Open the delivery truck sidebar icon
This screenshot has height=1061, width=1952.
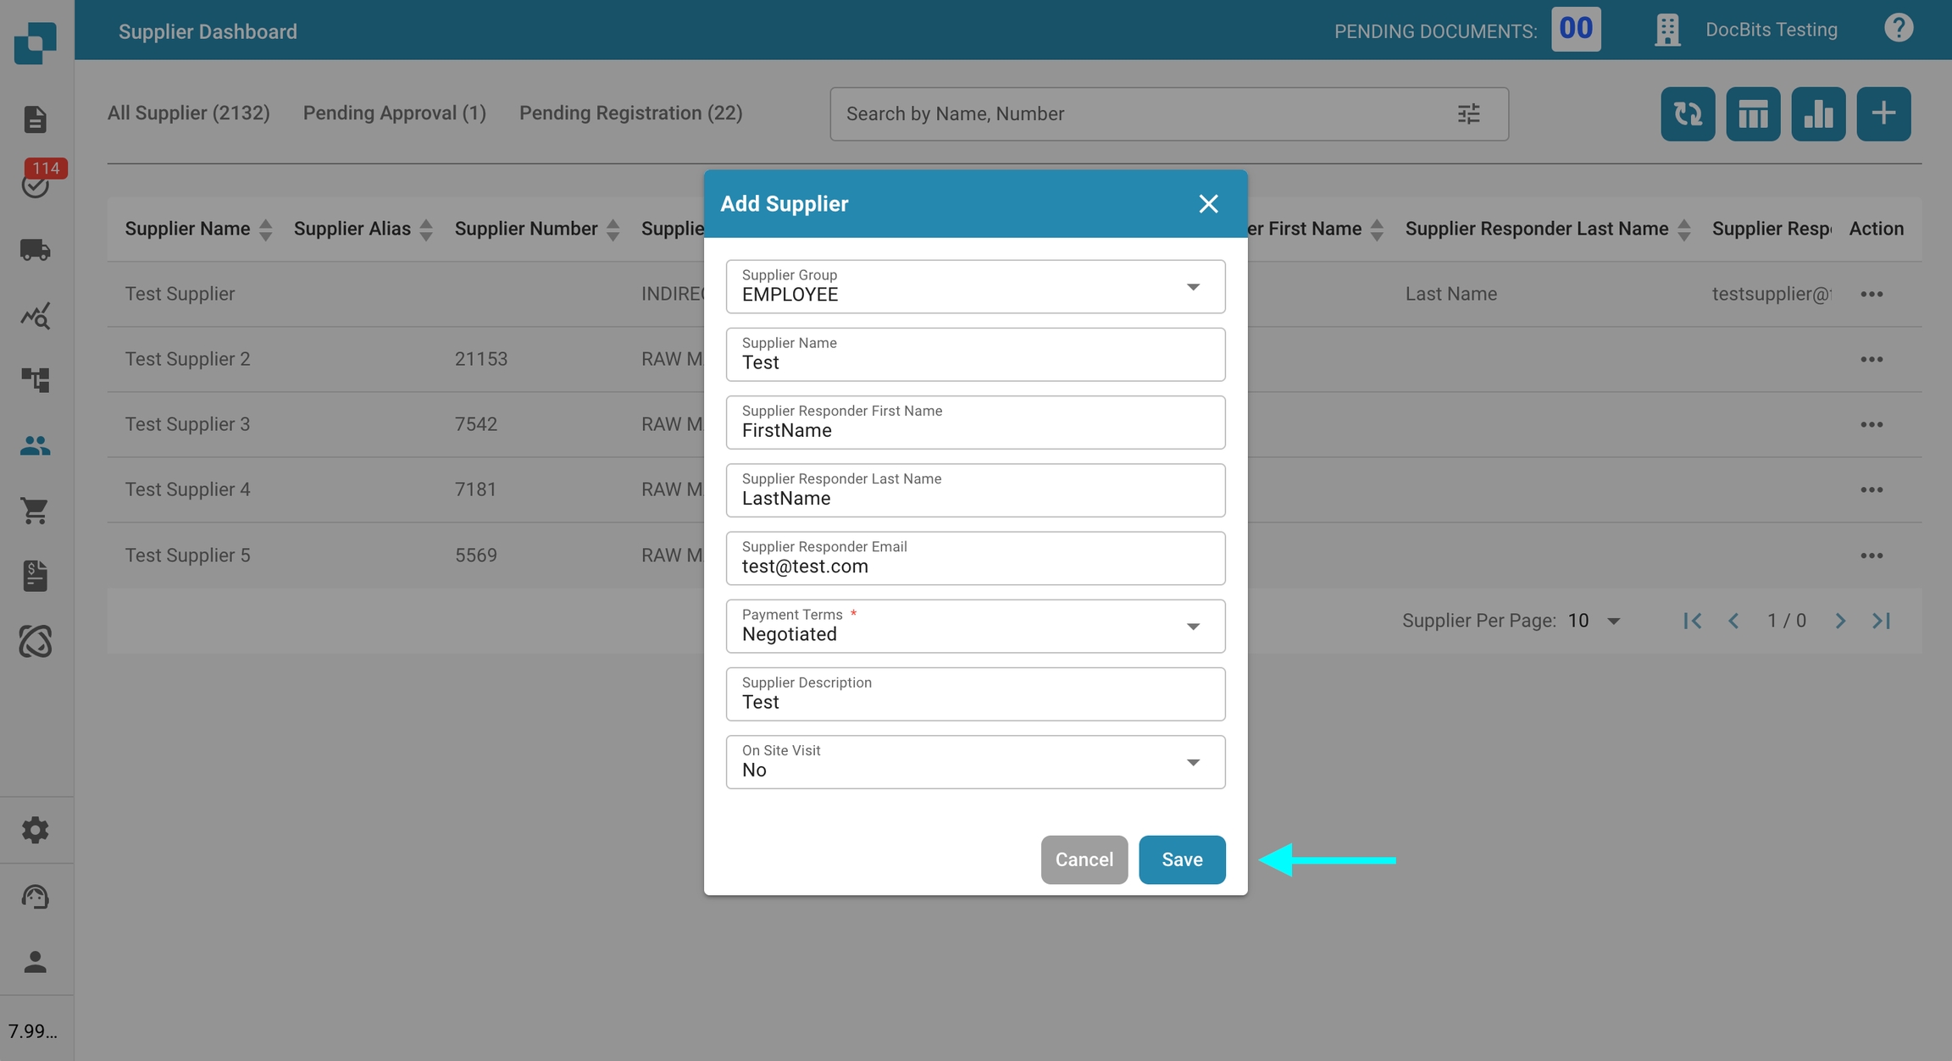(x=36, y=250)
